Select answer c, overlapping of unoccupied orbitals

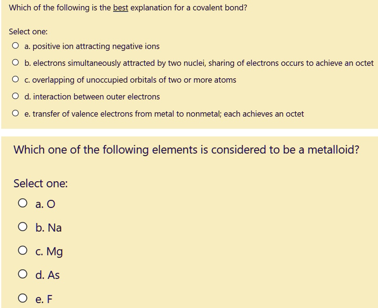[x=15, y=80]
